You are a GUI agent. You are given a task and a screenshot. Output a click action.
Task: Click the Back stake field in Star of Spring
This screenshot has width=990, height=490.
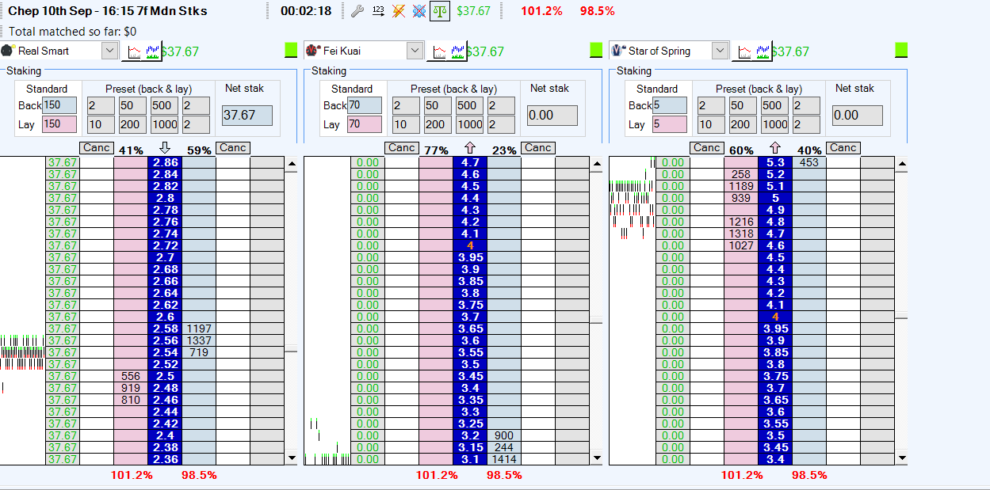point(670,105)
